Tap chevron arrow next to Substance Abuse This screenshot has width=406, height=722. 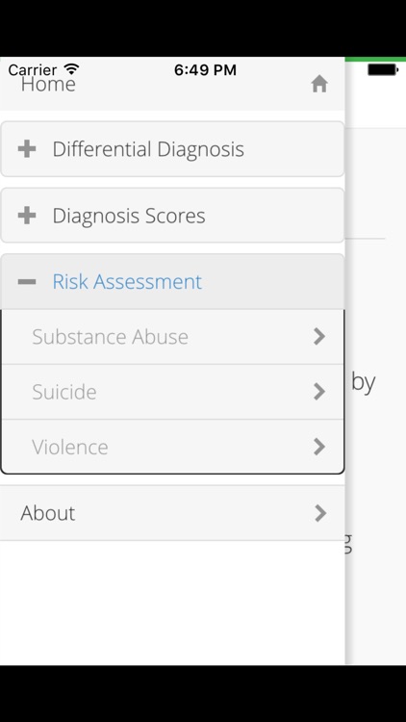(319, 337)
